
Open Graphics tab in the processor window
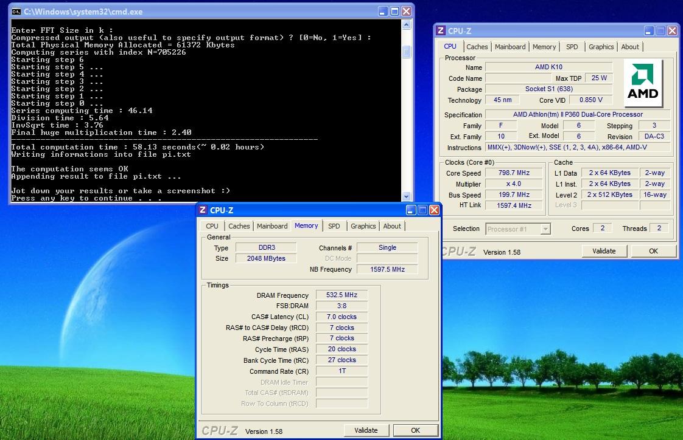[601, 47]
